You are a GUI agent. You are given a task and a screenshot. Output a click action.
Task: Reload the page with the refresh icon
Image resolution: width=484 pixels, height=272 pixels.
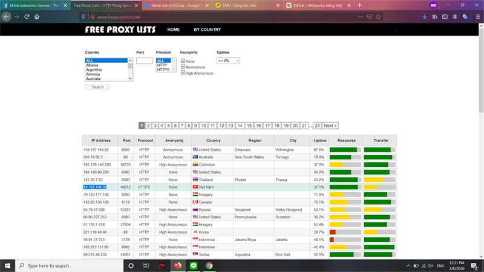click(x=27, y=17)
